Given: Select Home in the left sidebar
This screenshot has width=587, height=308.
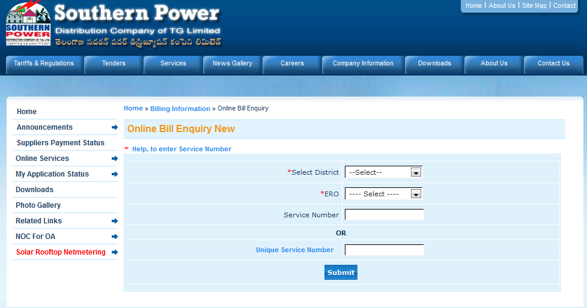Looking at the screenshot, I should point(26,112).
